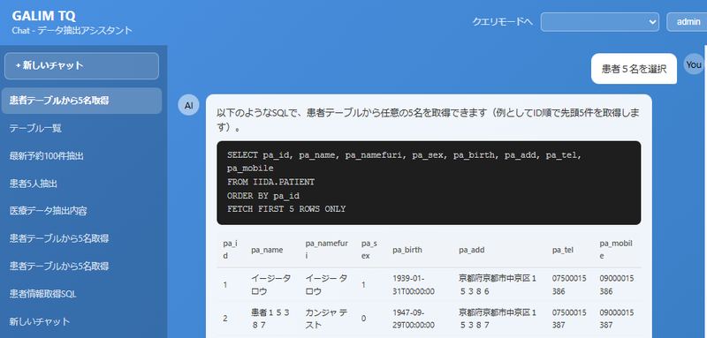Image resolution: width=707 pixels, height=338 pixels.
Task: Open the query mode dropdown
Action: (600, 21)
